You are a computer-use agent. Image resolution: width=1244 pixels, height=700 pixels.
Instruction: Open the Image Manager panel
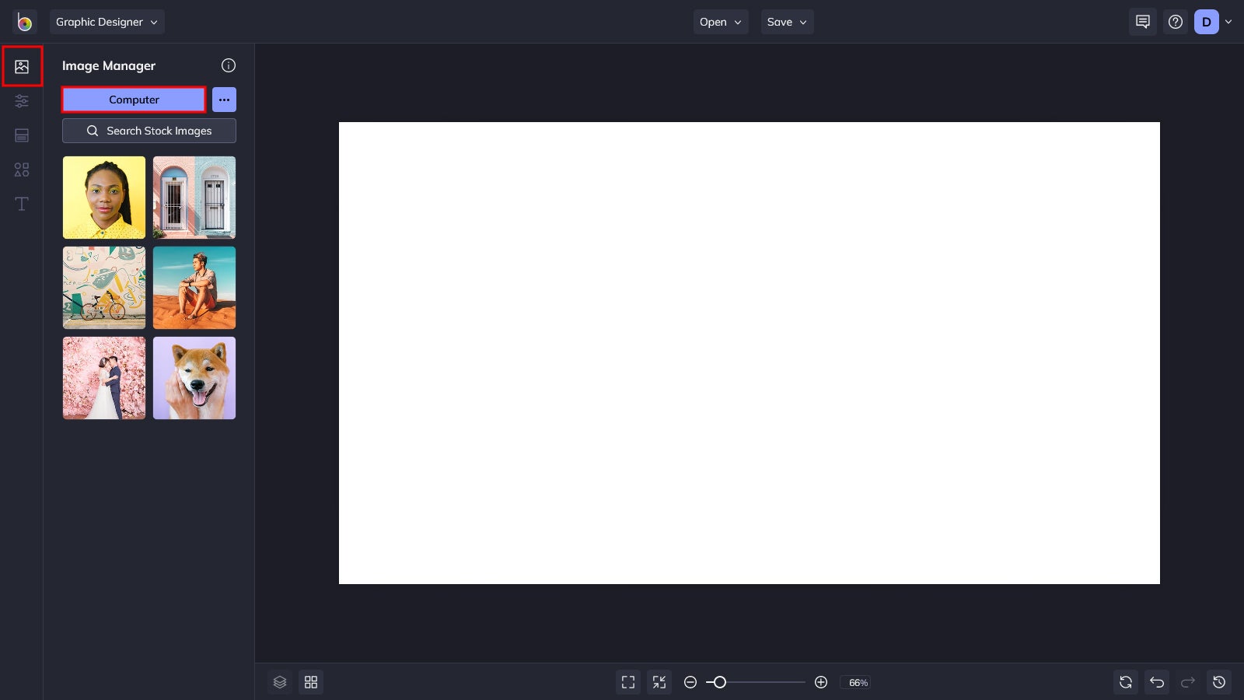point(22,66)
